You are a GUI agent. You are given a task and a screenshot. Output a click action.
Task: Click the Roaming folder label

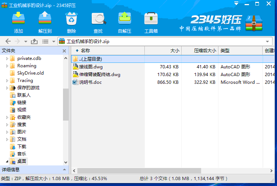[27, 66]
